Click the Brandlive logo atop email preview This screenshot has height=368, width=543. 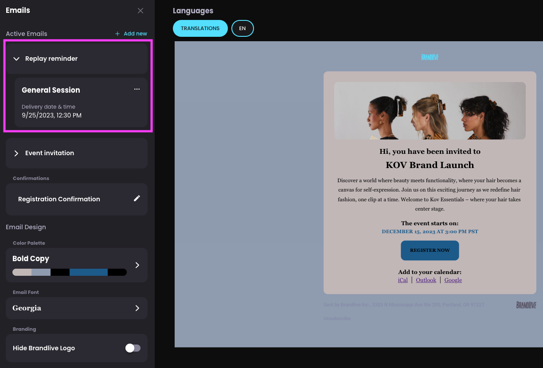[430, 57]
